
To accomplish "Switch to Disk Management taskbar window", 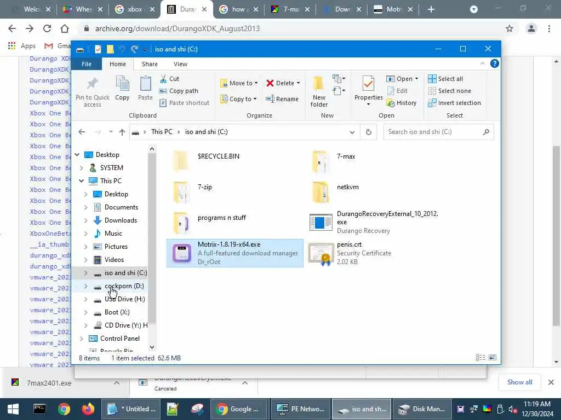I will pyautogui.click(x=422, y=409).
